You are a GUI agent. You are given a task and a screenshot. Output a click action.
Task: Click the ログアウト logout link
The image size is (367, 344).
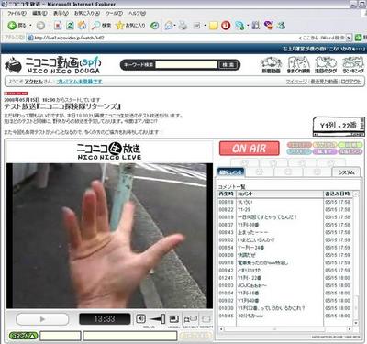pyautogui.click(x=350, y=82)
